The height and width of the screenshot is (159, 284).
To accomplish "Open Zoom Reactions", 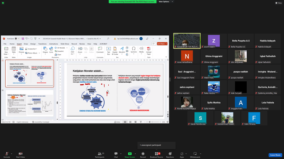I will [x=170, y=155].
